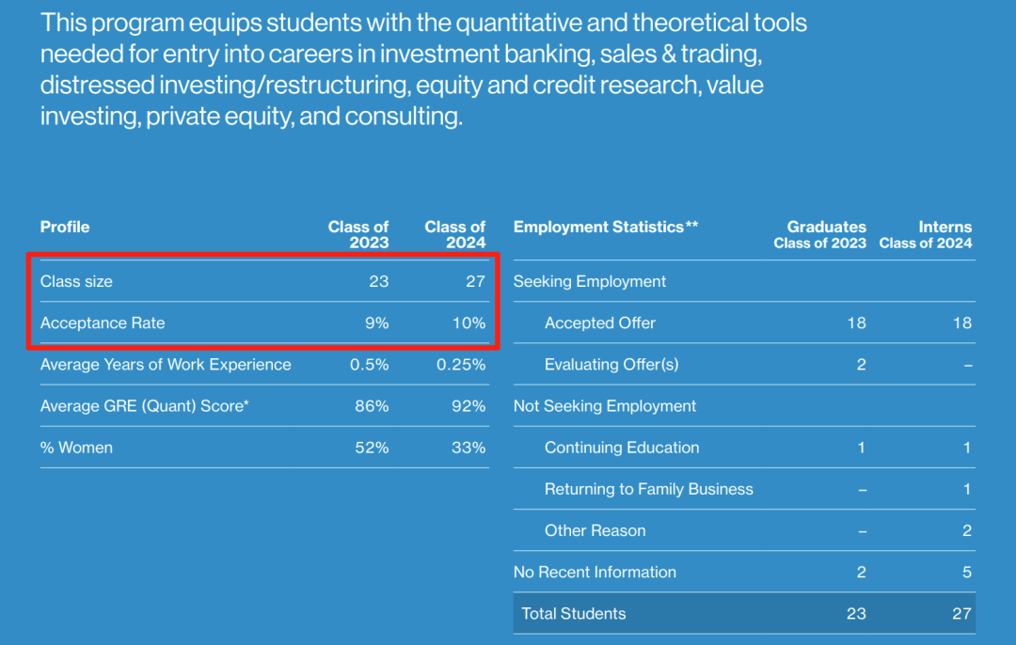Click the 'Continuing Education' row label

point(622,448)
